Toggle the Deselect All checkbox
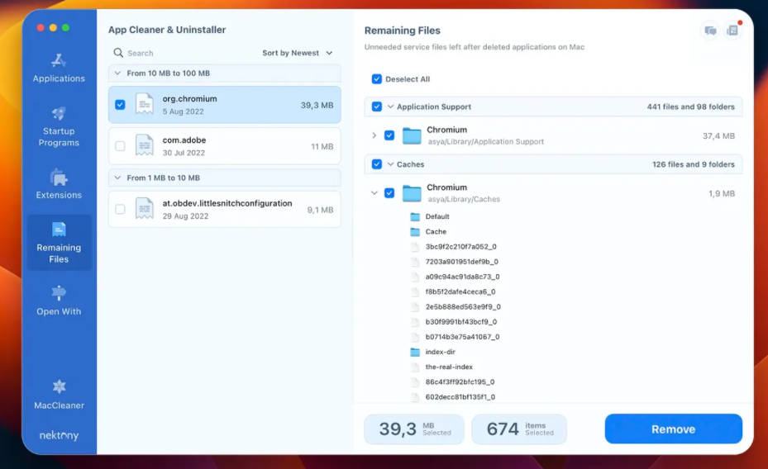Screen dimensions: 768x469 [x=377, y=79]
